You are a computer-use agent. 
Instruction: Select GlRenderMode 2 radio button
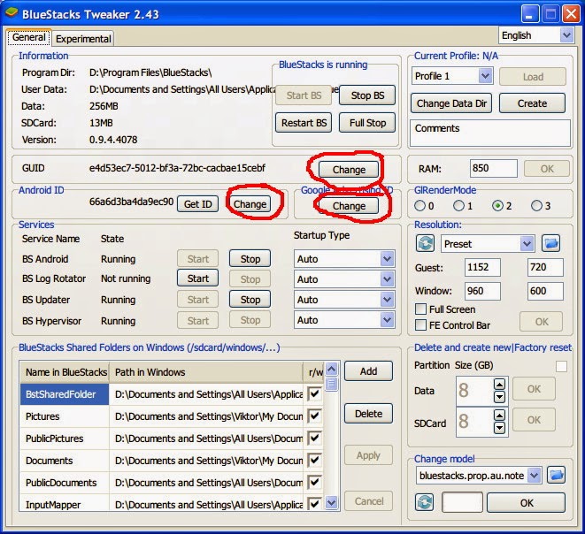(497, 206)
